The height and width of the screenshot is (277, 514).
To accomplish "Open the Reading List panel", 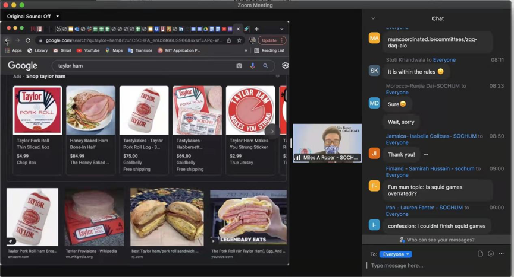I will (269, 50).
